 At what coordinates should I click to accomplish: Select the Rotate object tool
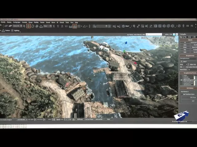(33, 26)
